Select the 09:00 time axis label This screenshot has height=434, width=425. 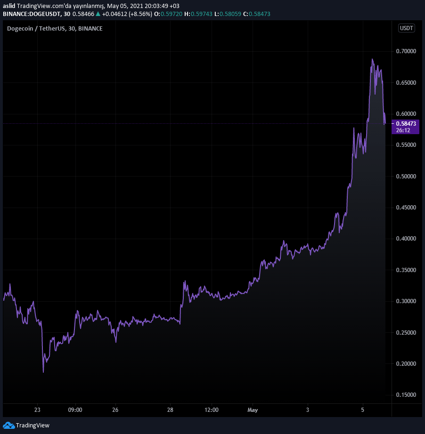[75, 410]
